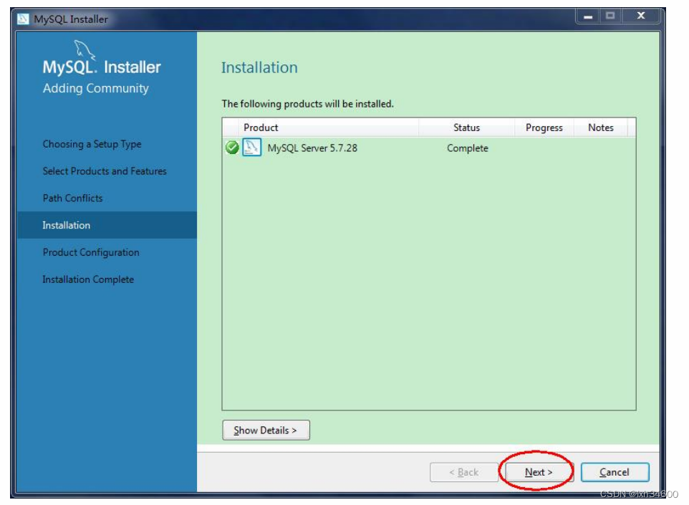Select the Status column header
Image resolution: width=689 pixels, height=505 pixels.
[x=468, y=128]
